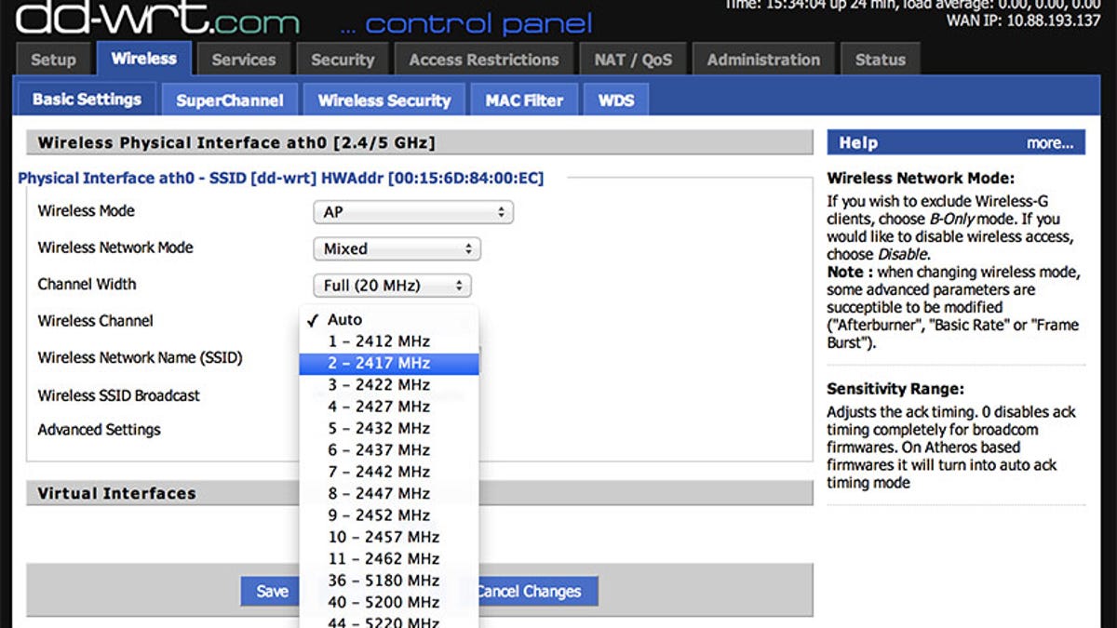Click the Wireless Channel label

(95, 321)
